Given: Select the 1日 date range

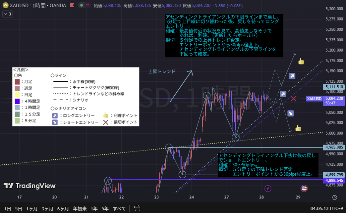Looking at the screenshot, I should tap(8, 209).
